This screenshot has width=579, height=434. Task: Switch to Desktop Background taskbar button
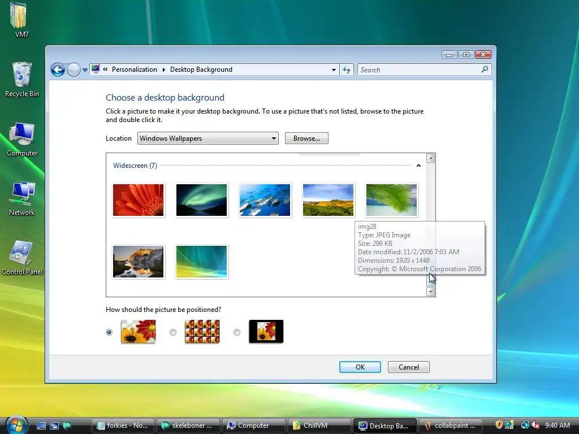pyautogui.click(x=384, y=426)
